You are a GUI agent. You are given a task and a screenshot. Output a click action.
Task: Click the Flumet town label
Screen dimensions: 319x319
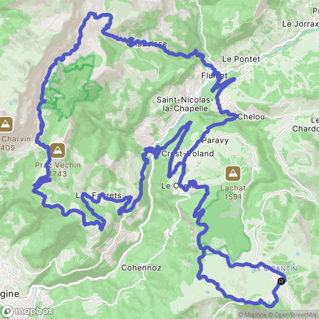(x=214, y=76)
